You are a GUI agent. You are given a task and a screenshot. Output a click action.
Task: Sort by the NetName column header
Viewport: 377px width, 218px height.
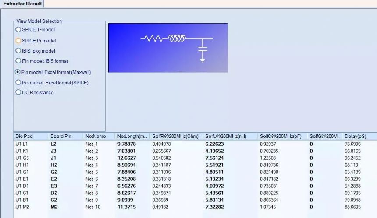99,137
